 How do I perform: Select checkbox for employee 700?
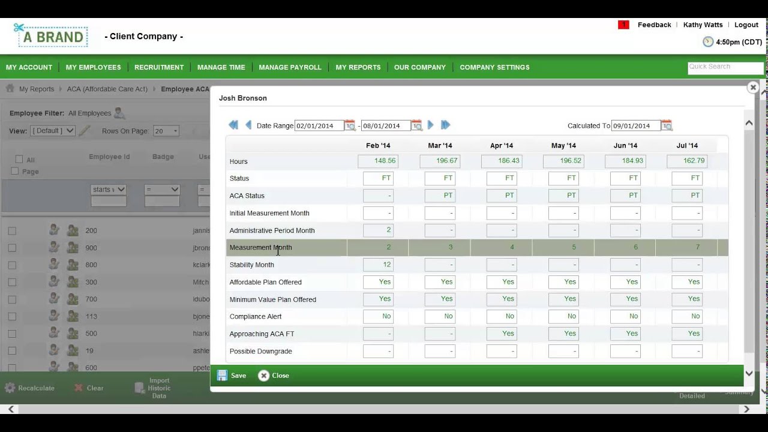pos(12,299)
